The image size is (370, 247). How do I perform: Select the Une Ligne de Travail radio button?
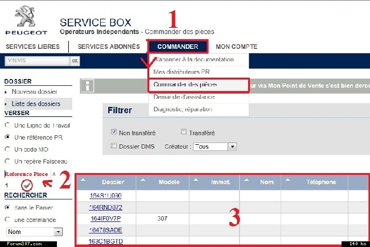7,125
